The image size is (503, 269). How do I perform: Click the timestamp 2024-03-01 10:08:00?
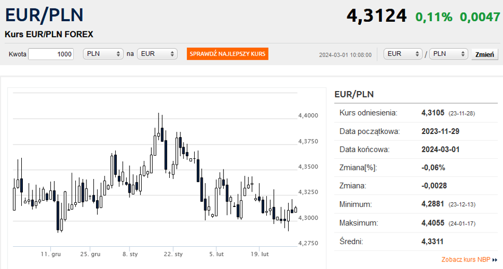tap(345, 55)
